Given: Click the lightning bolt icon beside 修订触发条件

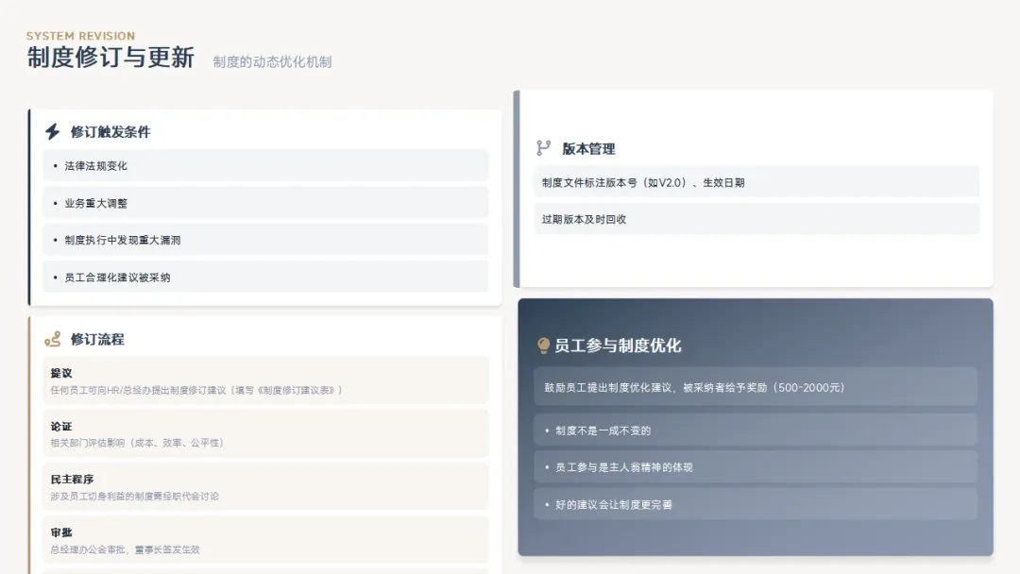Looking at the screenshot, I should point(53,131).
